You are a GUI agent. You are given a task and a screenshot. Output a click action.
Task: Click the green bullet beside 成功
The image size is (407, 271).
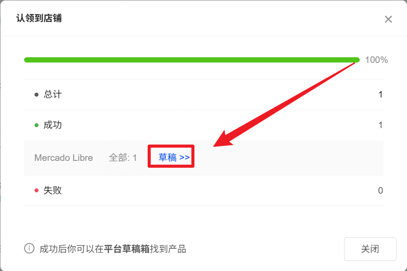click(36, 125)
